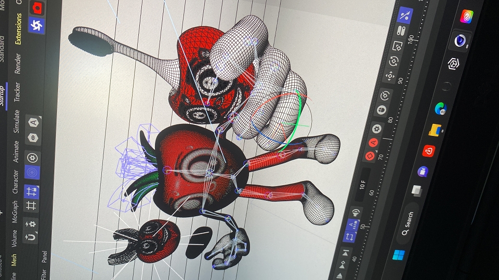This screenshot has width=499, height=280.
Task: Click frame 90 on the timeline ruler
Action: tap(400, 81)
